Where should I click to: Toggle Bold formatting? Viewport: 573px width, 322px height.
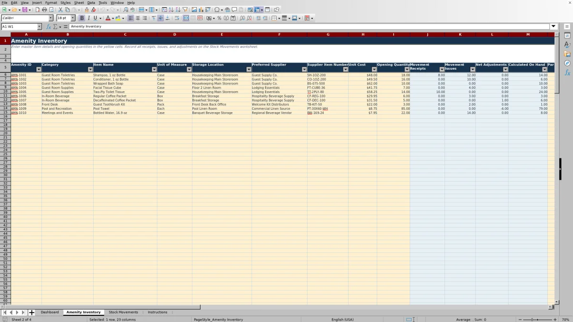[x=82, y=18]
